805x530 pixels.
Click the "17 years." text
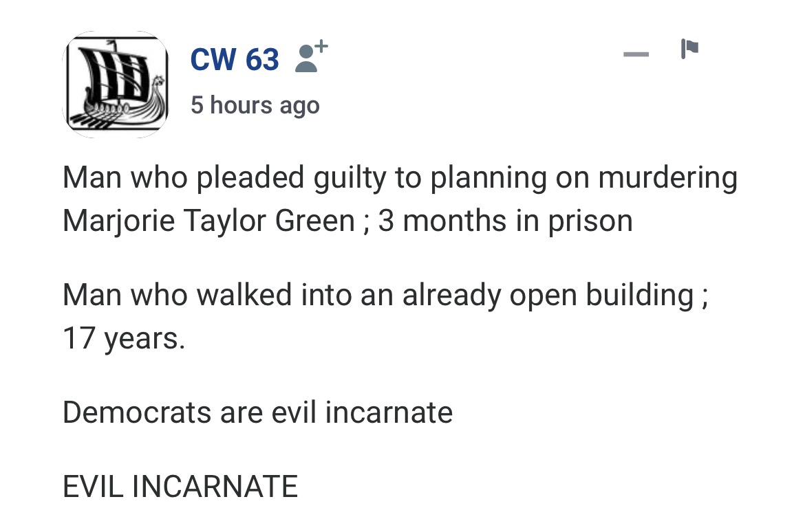tap(124, 338)
